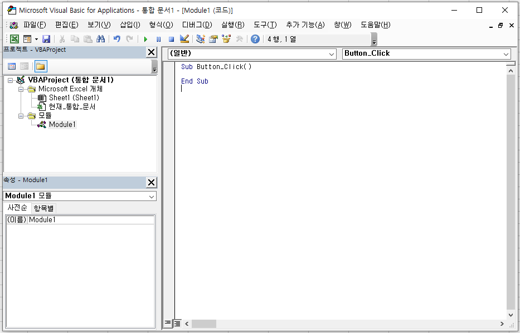
Task: Open 삽입(I) menu
Action: point(130,25)
